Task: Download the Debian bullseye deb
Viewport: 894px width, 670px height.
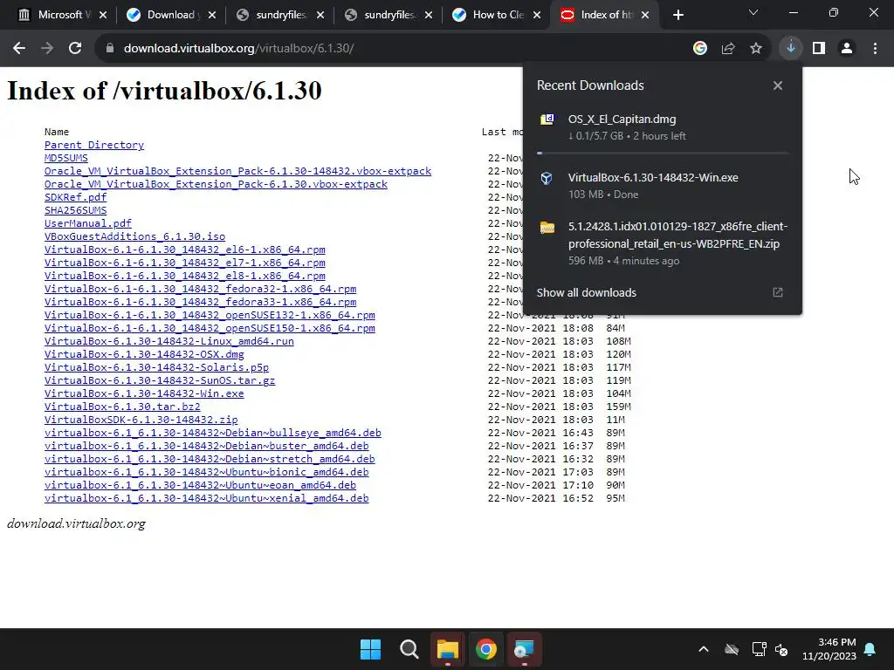Action: [x=213, y=433]
